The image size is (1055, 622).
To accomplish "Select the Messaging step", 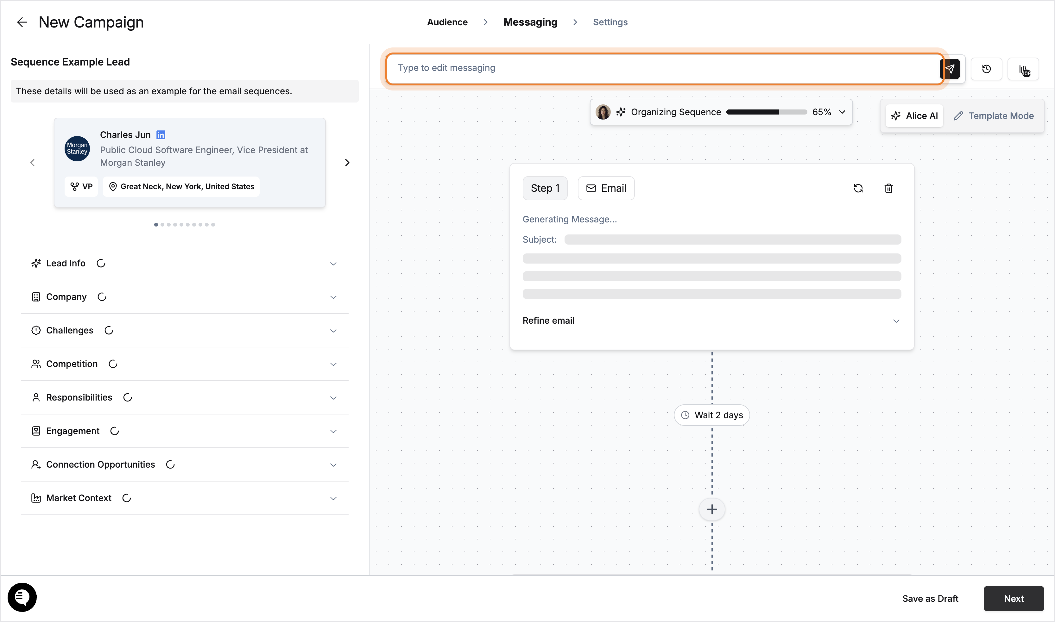I will pos(530,22).
